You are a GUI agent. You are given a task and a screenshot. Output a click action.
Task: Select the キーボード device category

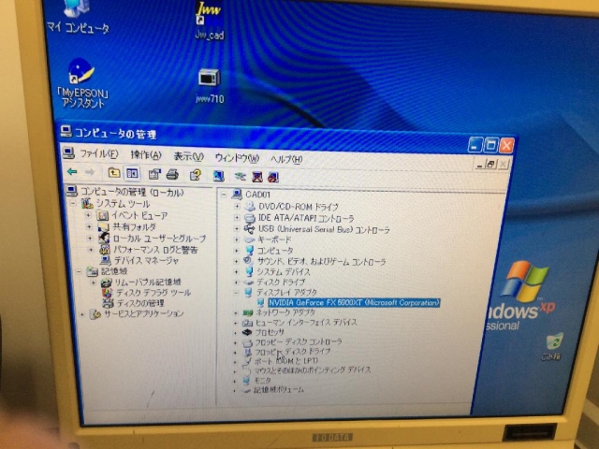[274, 239]
